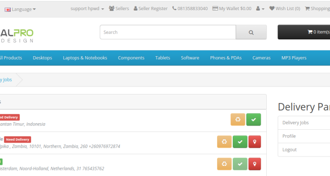Open the Sellers page

tap(119, 9)
